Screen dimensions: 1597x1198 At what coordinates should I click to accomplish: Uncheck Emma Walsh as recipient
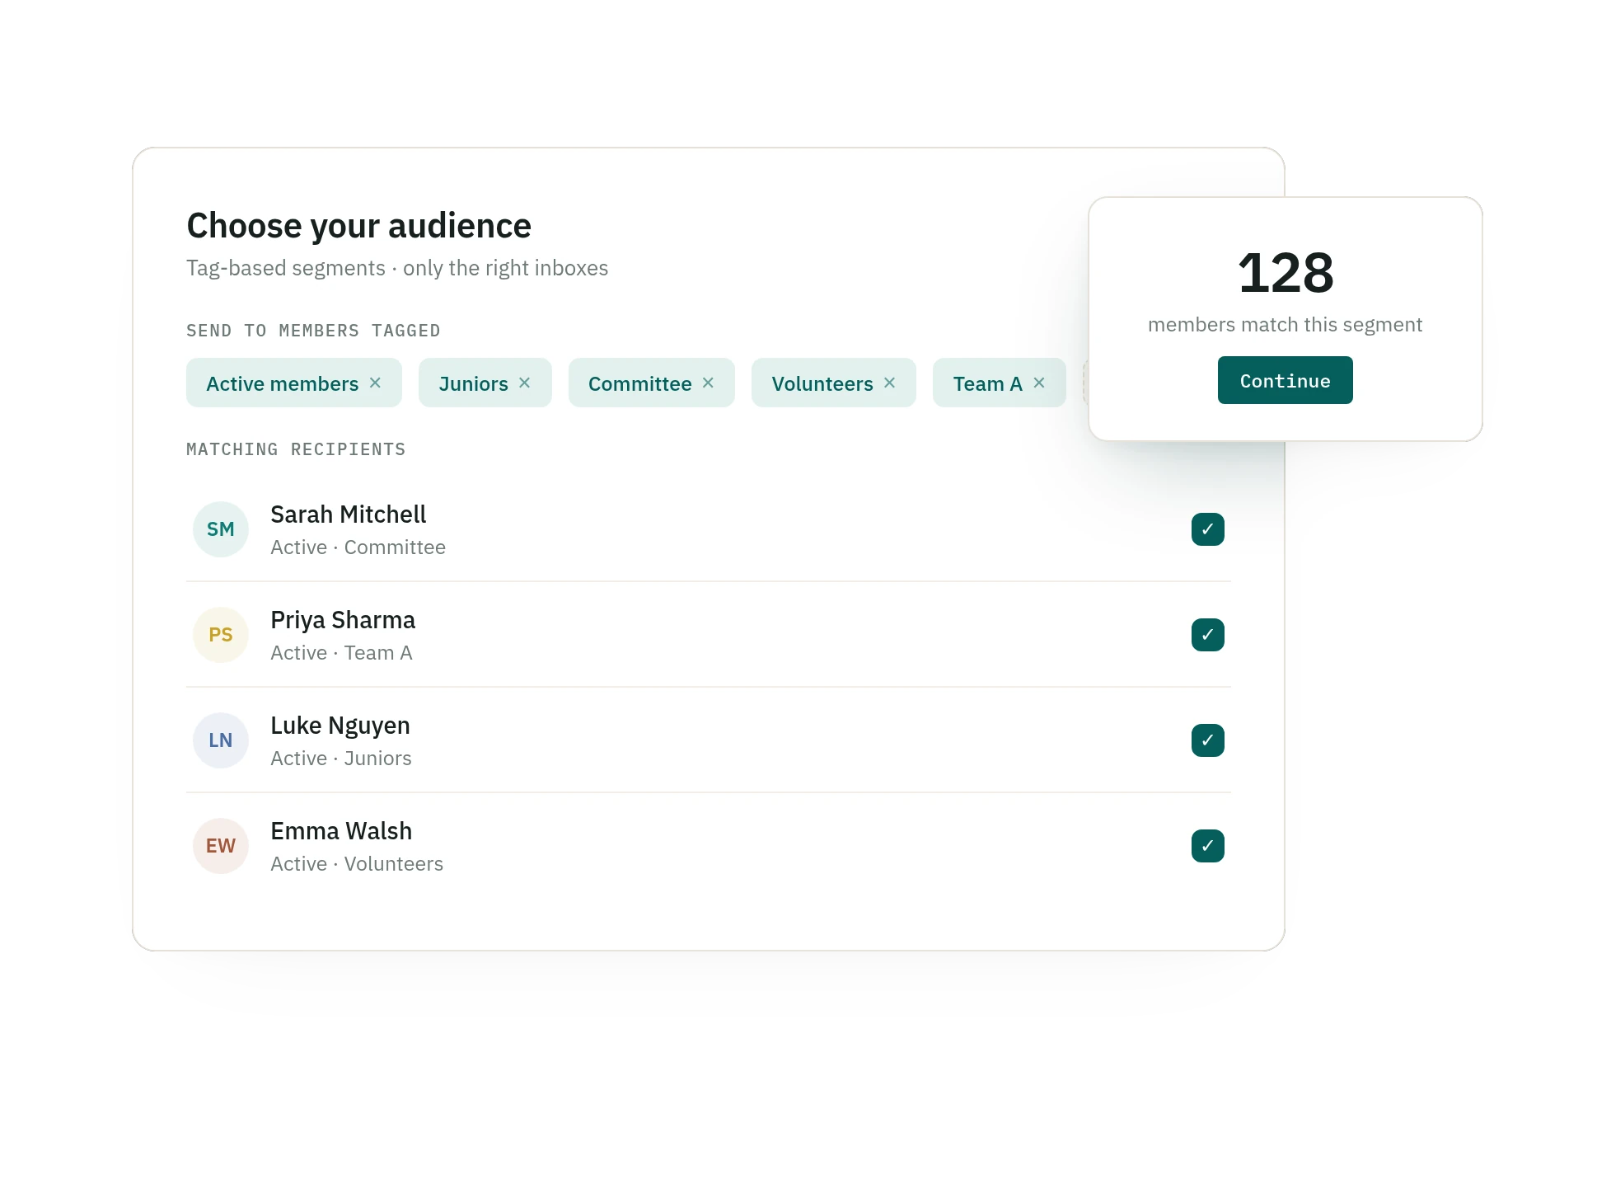pyautogui.click(x=1207, y=846)
